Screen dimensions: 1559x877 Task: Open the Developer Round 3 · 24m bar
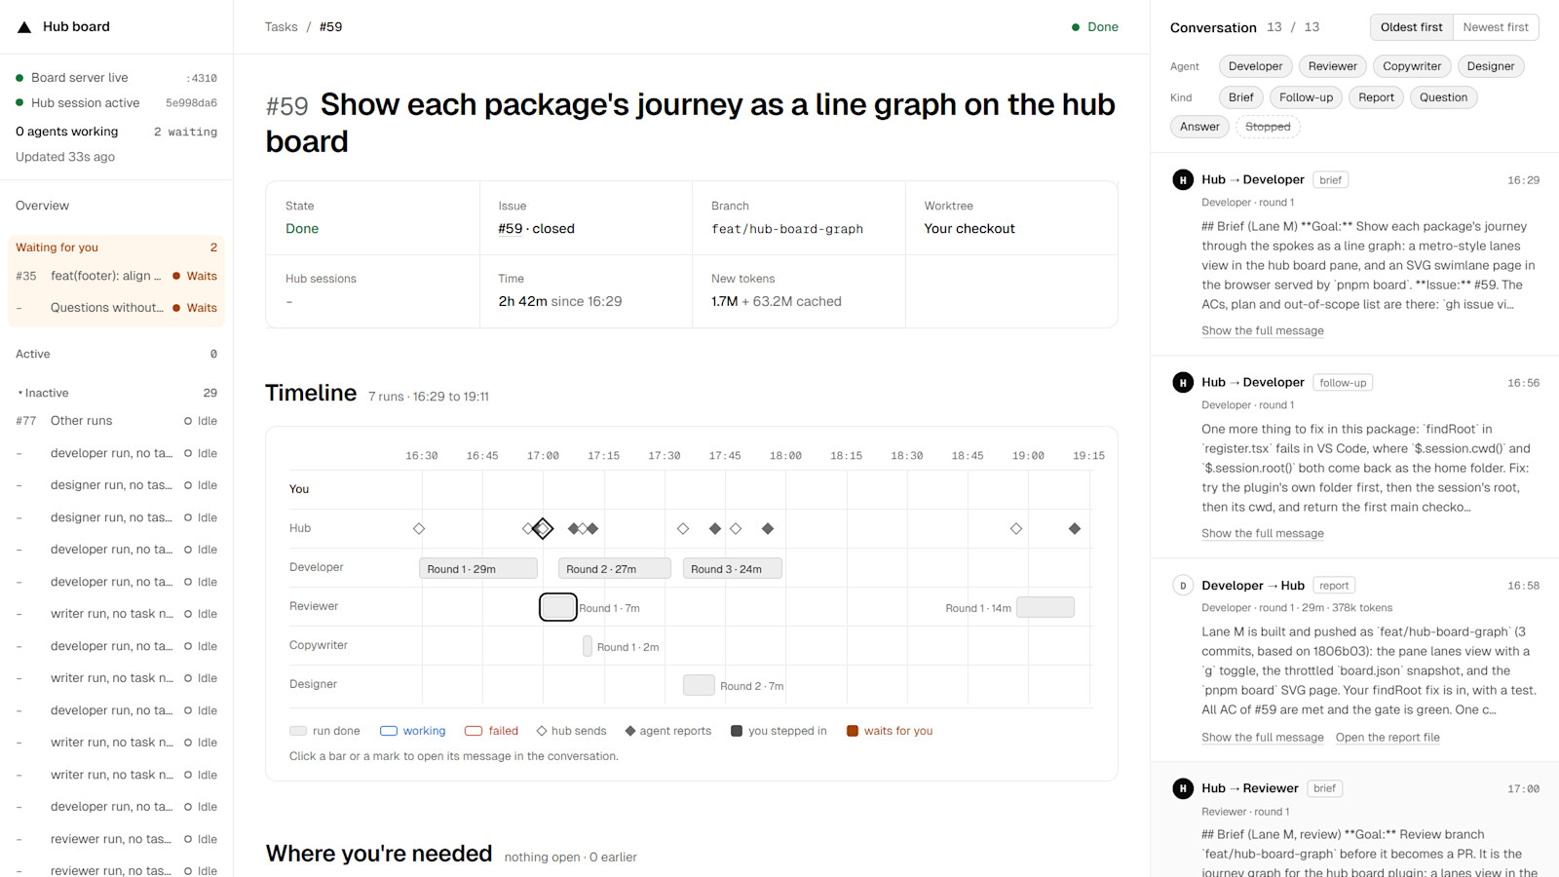[733, 568]
